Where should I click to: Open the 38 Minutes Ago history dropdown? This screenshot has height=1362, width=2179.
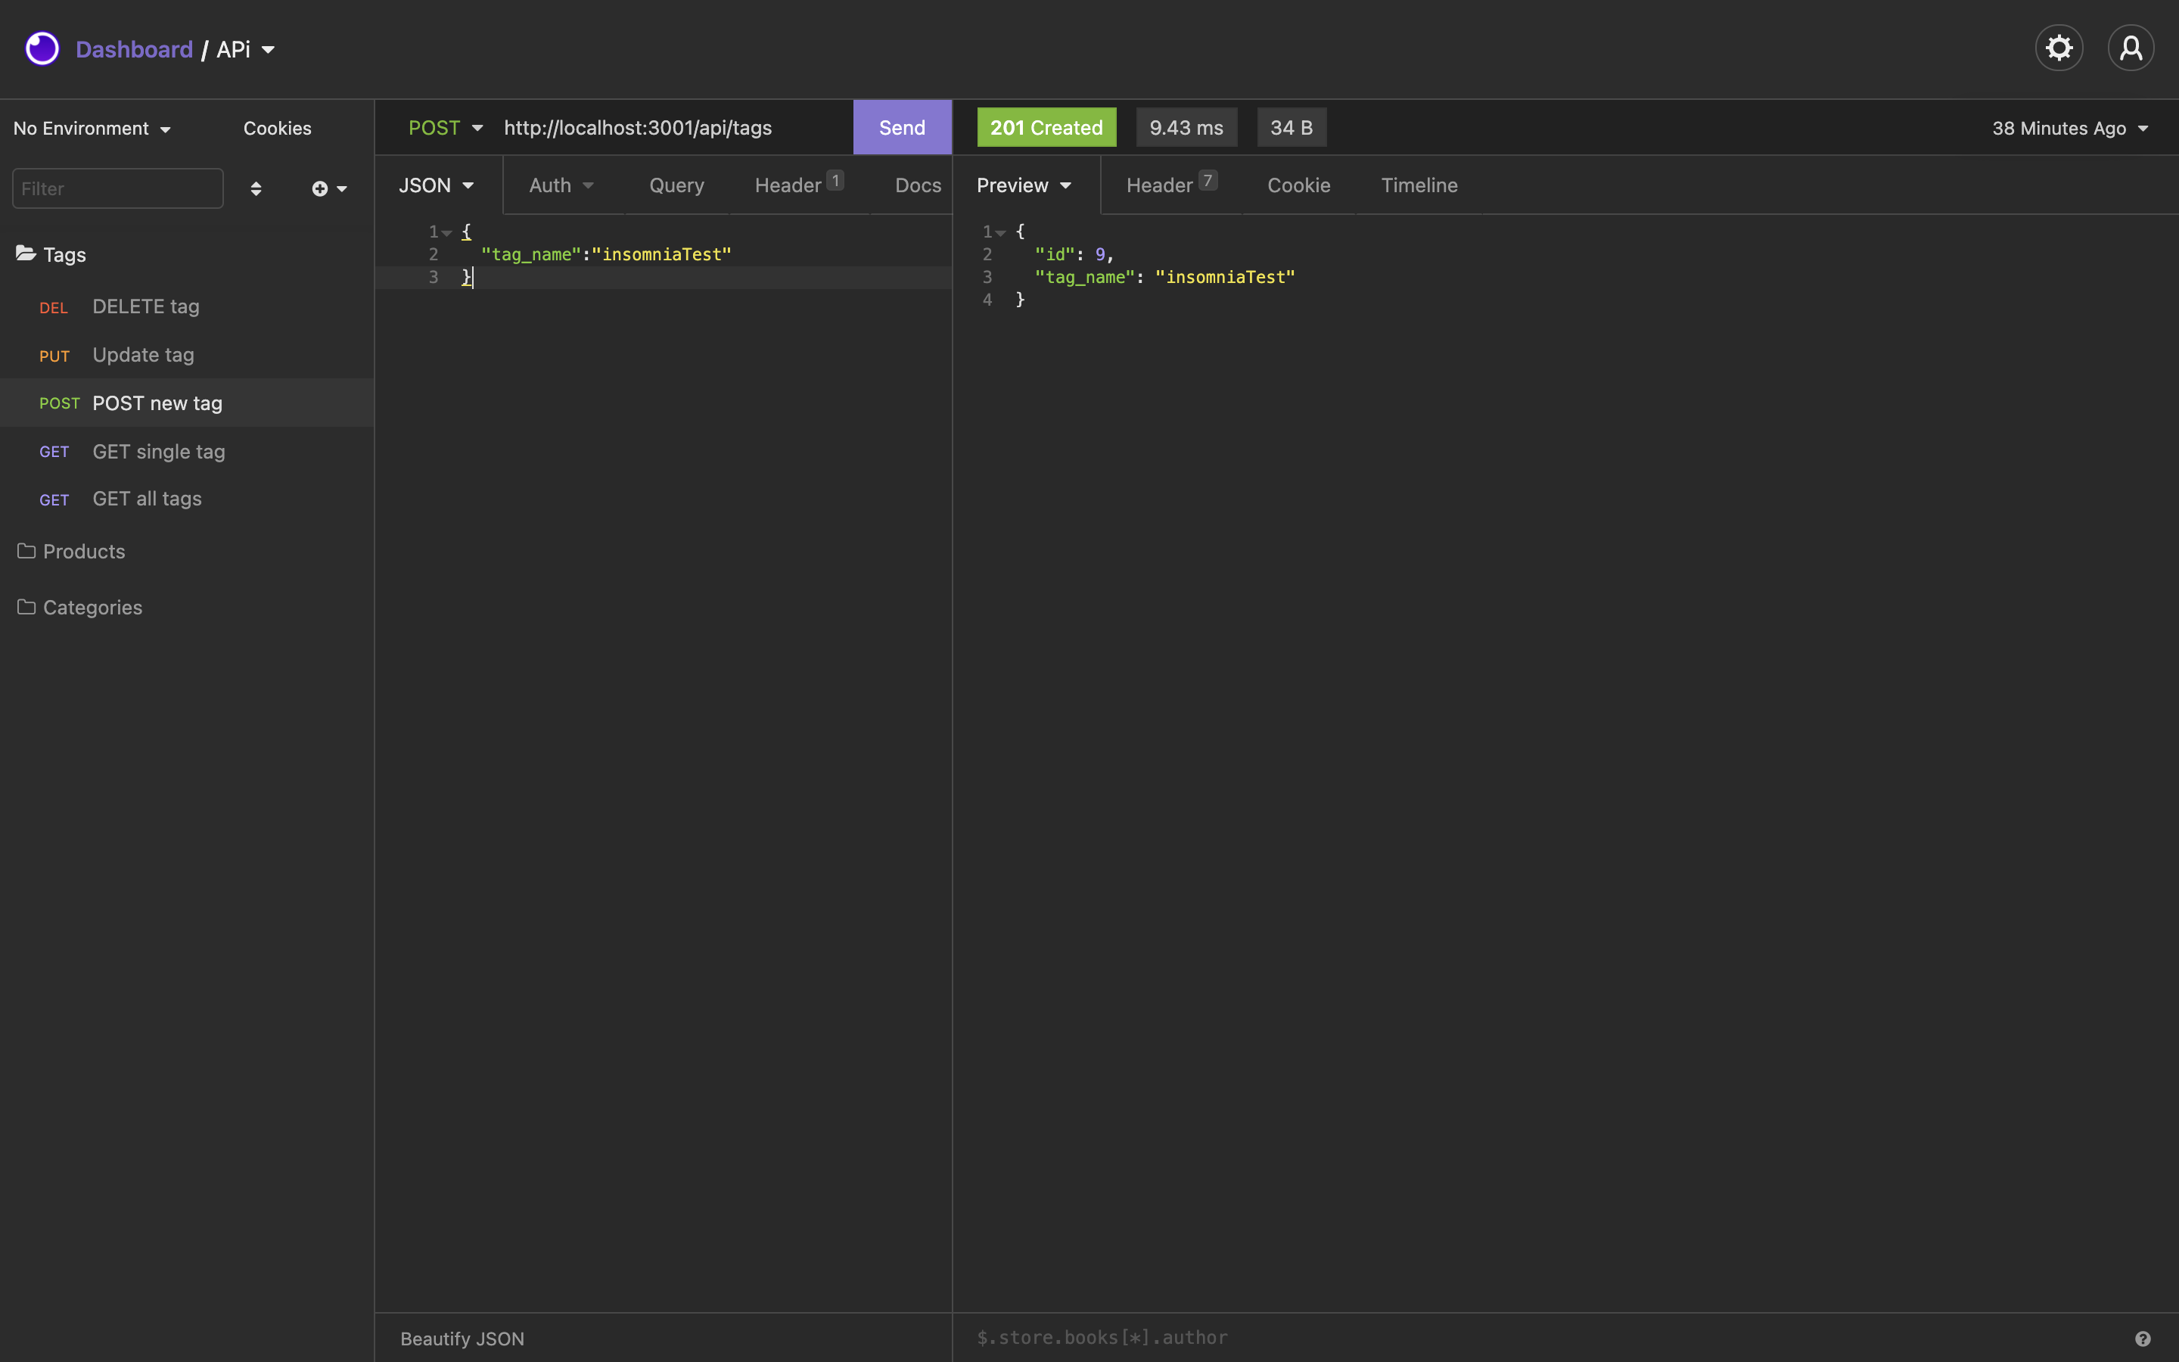(x=2070, y=129)
